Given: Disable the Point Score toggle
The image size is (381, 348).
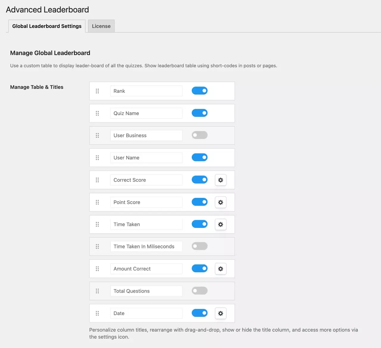Looking at the screenshot, I should coord(199,202).
